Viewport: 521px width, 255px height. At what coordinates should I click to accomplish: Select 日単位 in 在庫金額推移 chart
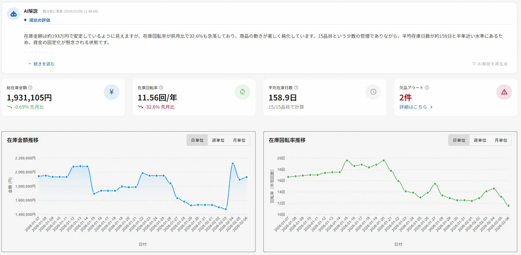197,140
